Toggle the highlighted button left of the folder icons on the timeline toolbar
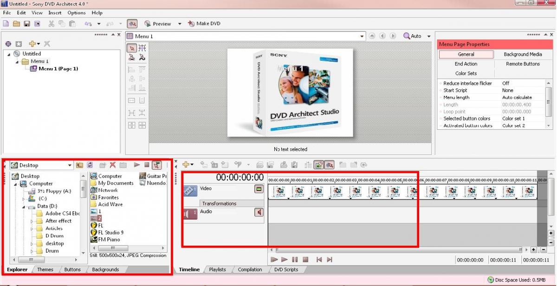This screenshot has width=557, height=286. [329, 165]
